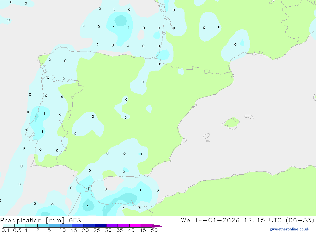Viewport: 316px width, 232px height.
Task: Select the 10–15 mm blue swatch
Action: [x=66, y=226]
